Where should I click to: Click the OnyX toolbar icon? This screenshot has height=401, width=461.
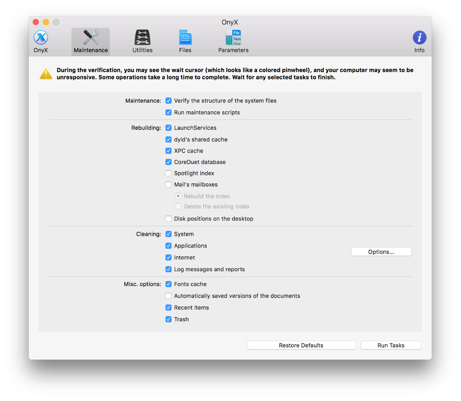click(41, 38)
